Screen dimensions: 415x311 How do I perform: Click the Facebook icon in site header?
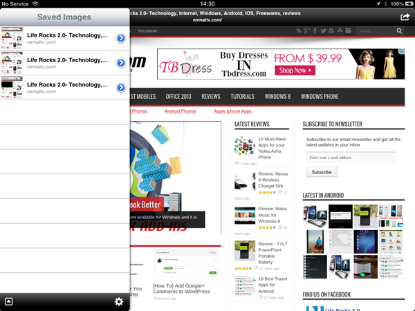coord(315,30)
